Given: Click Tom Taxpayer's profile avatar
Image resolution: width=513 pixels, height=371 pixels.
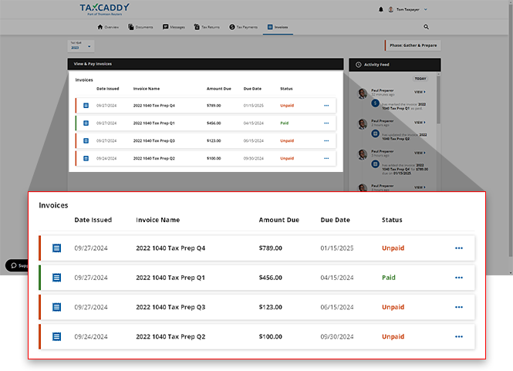Looking at the screenshot, I should point(391,9).
